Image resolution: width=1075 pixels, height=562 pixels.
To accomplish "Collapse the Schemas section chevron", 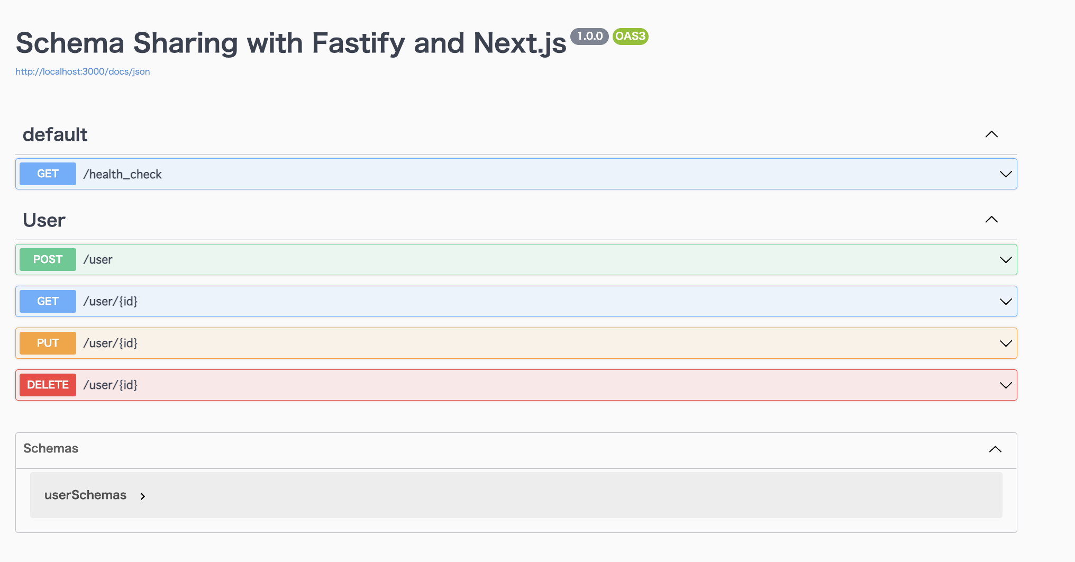I will pos(995,449).
